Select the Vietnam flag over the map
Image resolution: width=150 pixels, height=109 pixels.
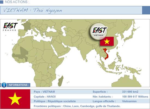(x=107, y=41)
